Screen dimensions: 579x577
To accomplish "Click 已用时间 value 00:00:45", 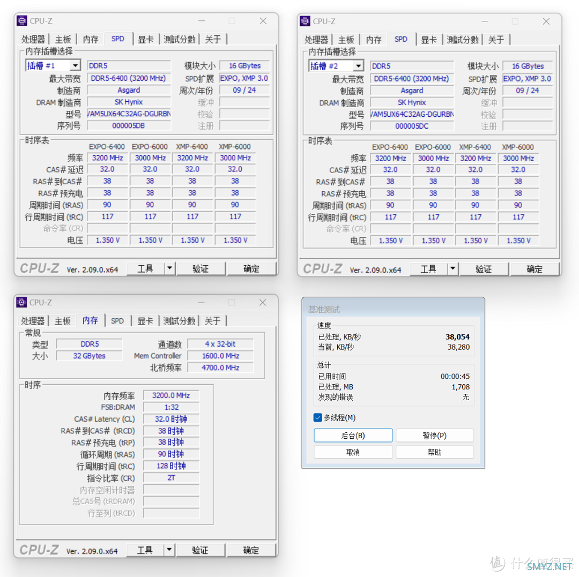I will [x=455, y=376].
